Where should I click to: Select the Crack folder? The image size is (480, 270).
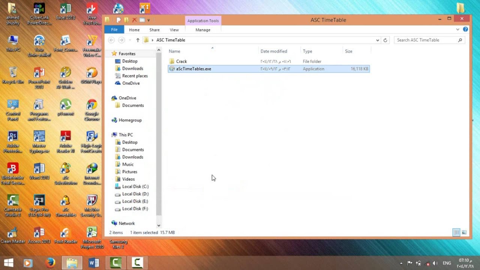(x=268, y=61)
